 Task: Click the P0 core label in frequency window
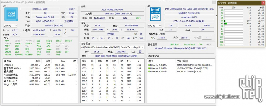222,10
